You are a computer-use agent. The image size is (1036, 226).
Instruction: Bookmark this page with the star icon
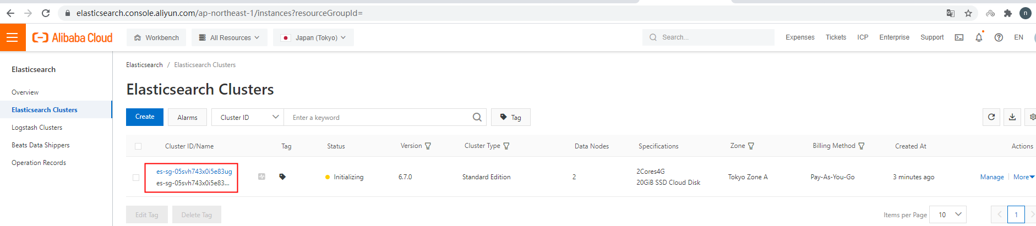(x=968, y=13)
